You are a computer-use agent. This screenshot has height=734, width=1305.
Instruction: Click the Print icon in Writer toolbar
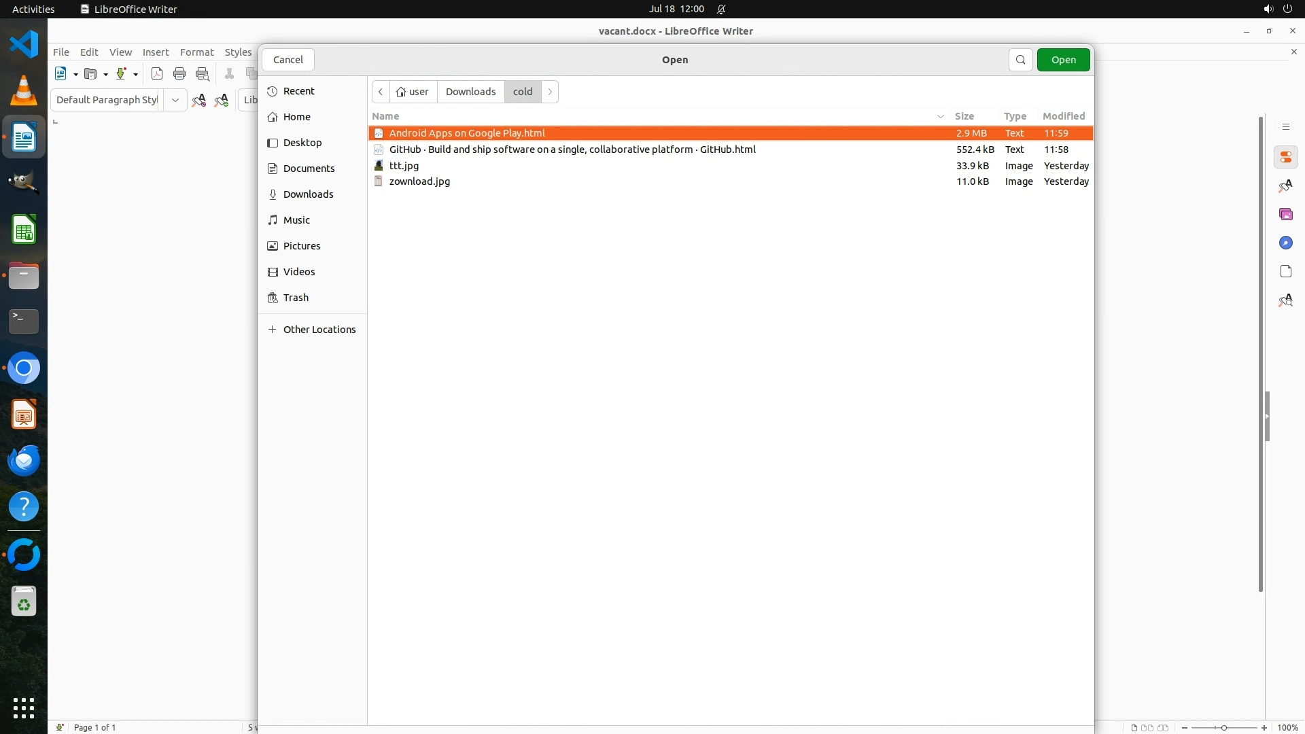coord(179,74)
